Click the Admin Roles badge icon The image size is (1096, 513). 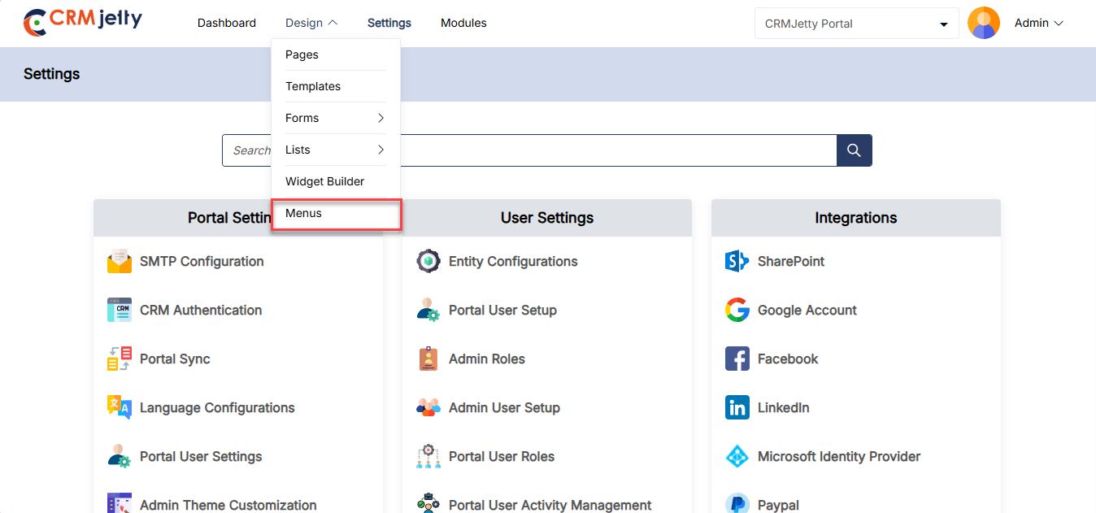[428, 359]
